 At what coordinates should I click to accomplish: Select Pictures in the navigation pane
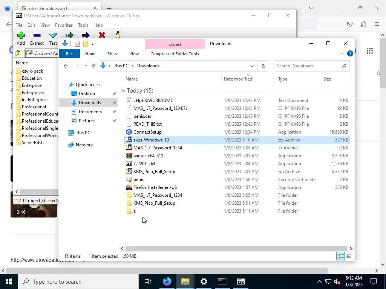[x=87, y=121]
